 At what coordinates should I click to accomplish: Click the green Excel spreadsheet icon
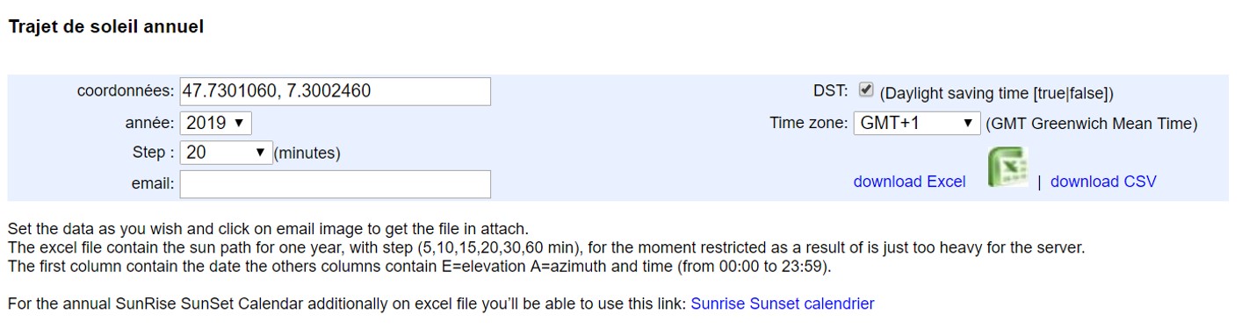point(1006,168)
